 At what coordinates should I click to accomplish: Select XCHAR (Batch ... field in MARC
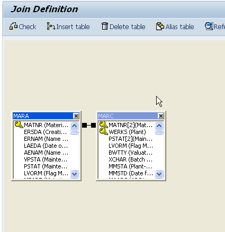point(130,159)
